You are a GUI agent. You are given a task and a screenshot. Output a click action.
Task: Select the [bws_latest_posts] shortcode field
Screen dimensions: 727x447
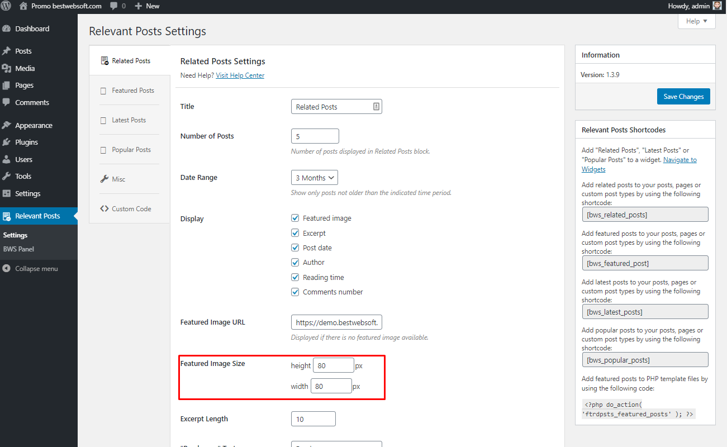[645, 312]
